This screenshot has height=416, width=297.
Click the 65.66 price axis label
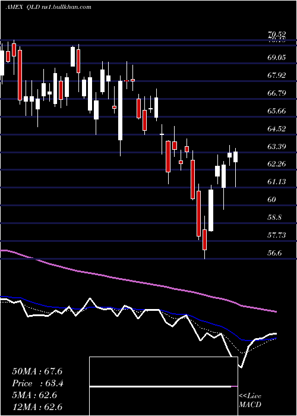277,111
